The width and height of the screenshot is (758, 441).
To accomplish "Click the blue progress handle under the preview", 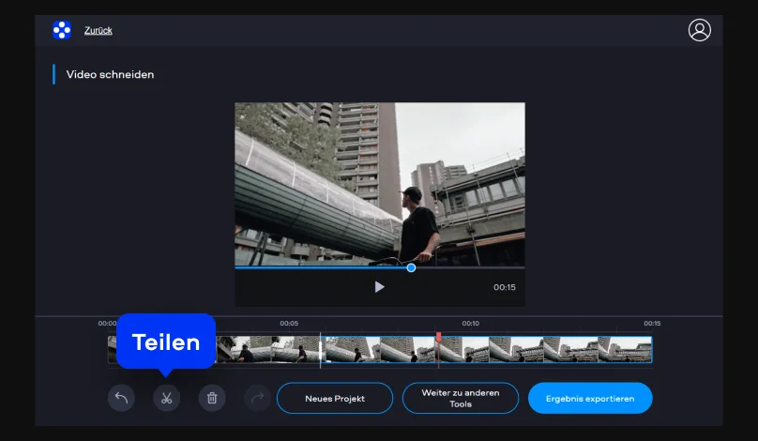I will point(411,267).
